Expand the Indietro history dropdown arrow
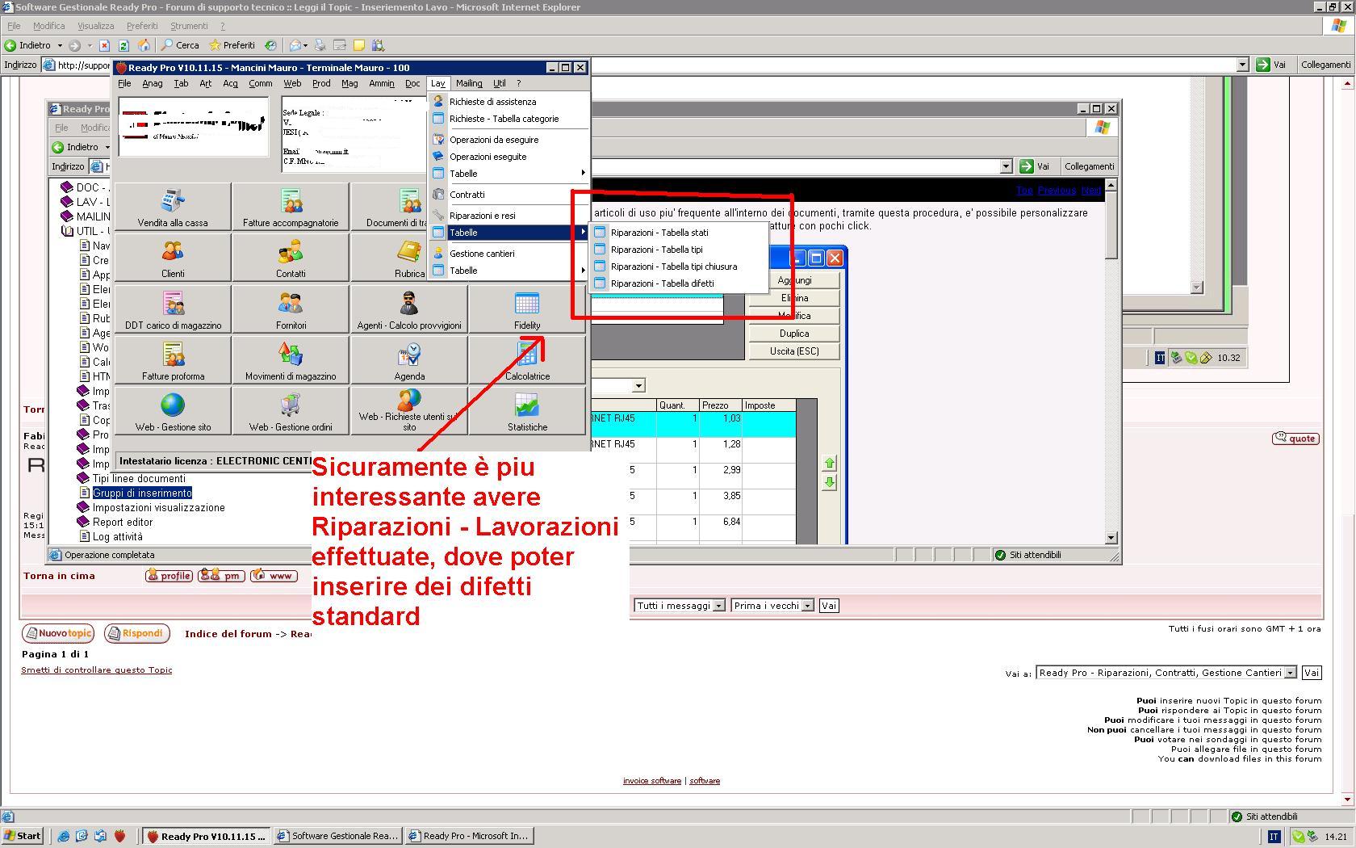Screen dimensions: 1356x848 60,45
